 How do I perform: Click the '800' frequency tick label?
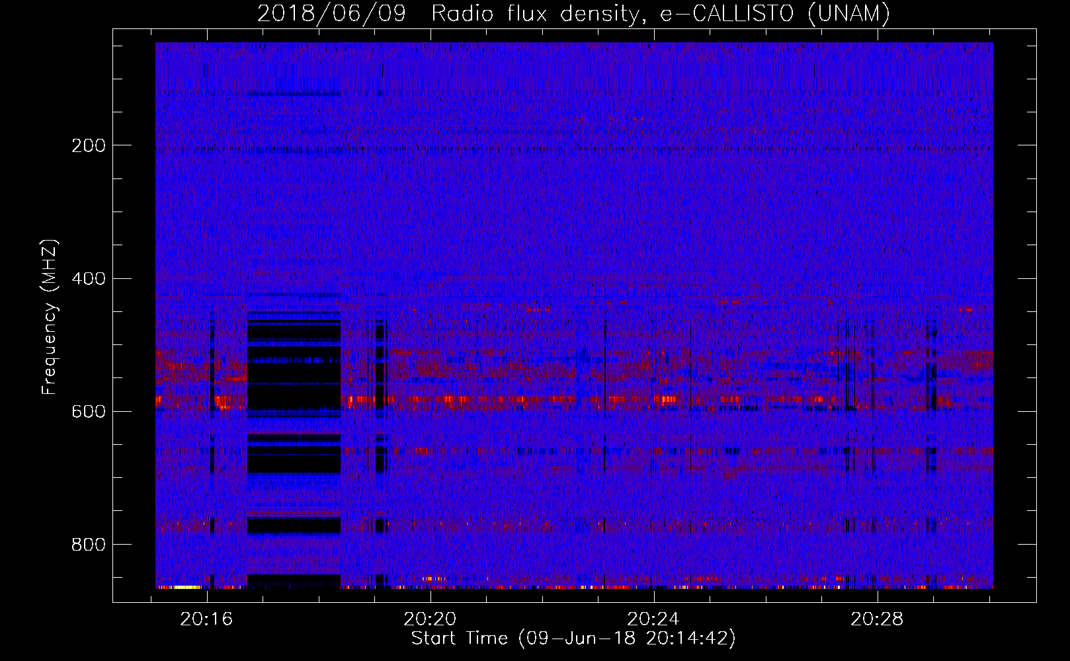click(x=89, y=545)
